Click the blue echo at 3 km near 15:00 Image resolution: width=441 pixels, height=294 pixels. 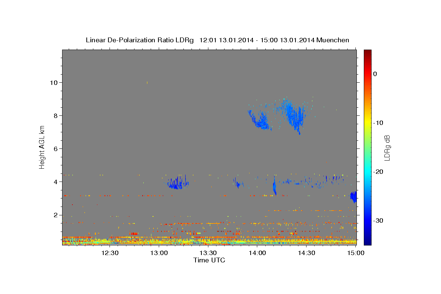pyautogui.click(x=354, y=197)
